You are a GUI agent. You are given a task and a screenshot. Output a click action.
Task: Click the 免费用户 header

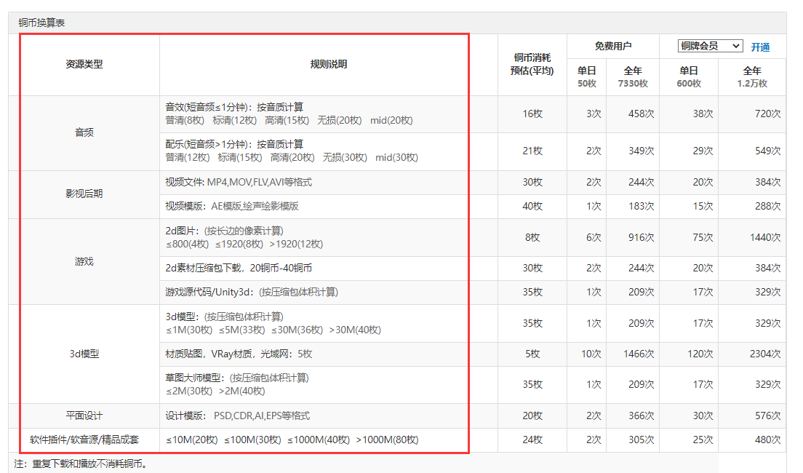612,46
